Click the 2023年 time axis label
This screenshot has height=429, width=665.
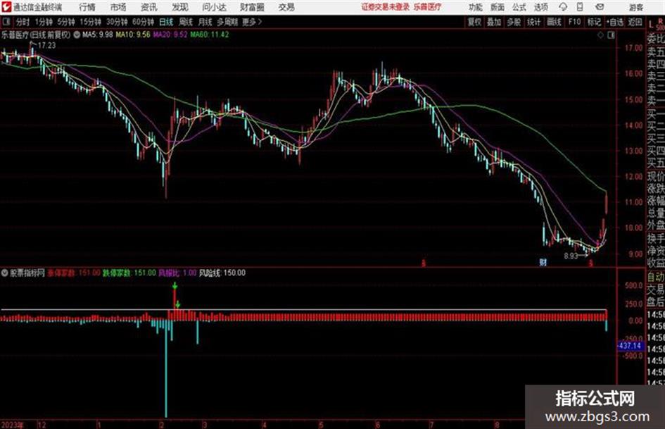tap(12, 424)
